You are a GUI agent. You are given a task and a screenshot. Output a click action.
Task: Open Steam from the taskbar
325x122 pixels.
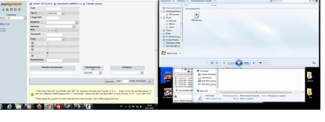(x=68, y=107)
